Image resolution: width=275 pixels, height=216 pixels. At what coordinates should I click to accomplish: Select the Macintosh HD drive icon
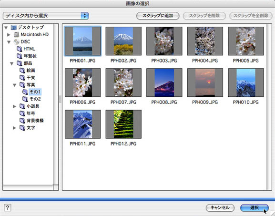tap(17, 34)
